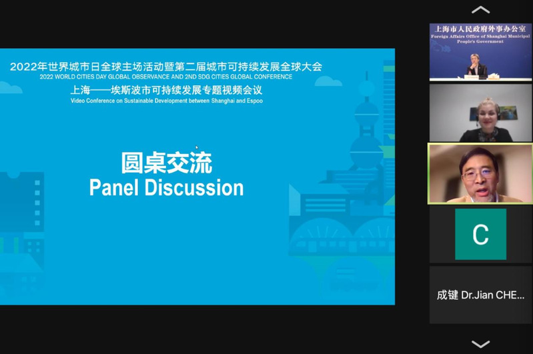Screen dimensions: 533x354
Task: Click the '上海市人民政府外事办公室' banner in thumbnail
Action: click(x=480, y=29)
